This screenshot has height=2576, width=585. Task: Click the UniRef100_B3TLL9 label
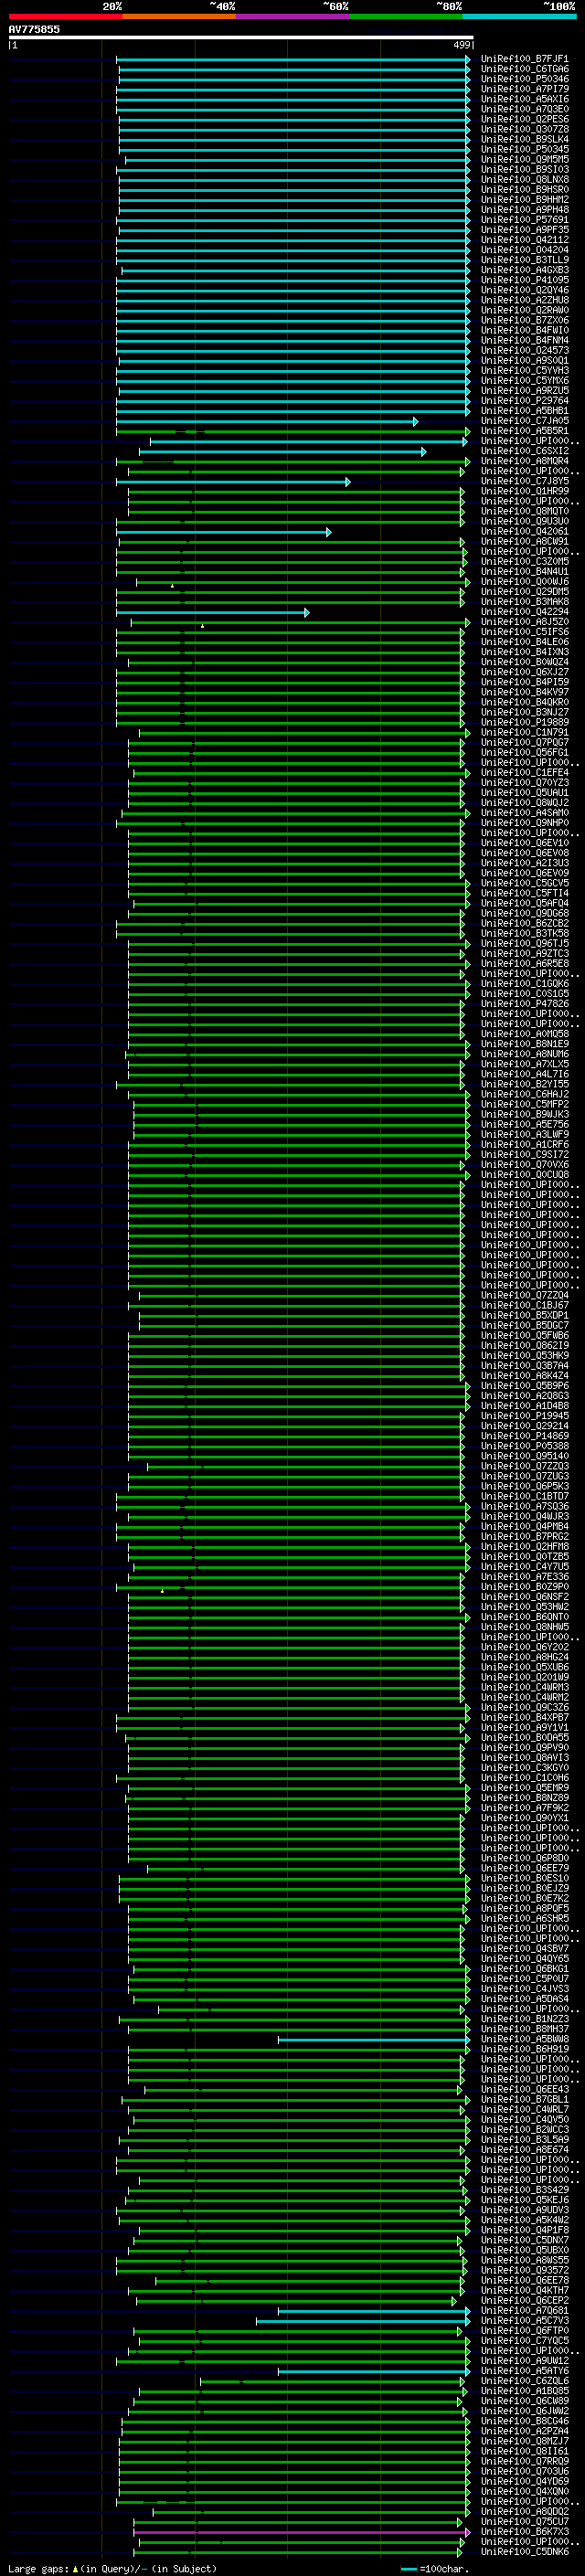524,260
